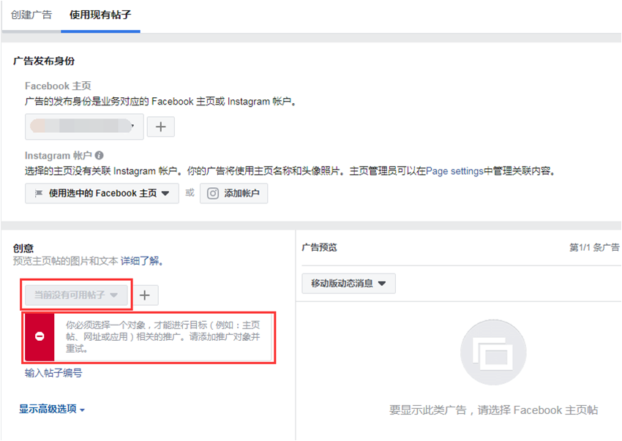Click the plus button beside Facebook page selector
Screen dimensions: 622x441
point(161,127)
